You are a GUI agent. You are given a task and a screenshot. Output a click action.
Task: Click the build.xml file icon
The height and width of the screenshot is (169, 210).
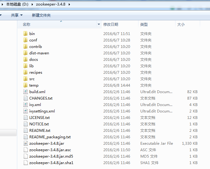pos(26,92)
